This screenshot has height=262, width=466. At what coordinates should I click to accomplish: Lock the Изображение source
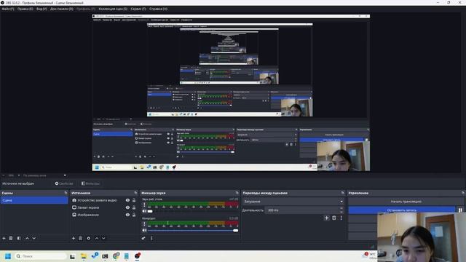pos(134,215)
